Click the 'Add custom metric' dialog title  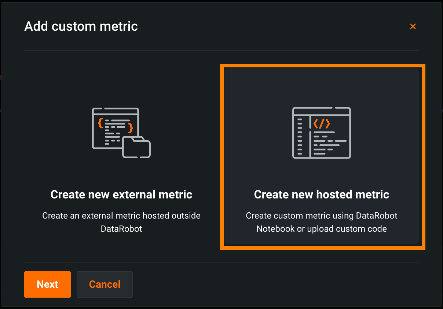click(81, 26)
